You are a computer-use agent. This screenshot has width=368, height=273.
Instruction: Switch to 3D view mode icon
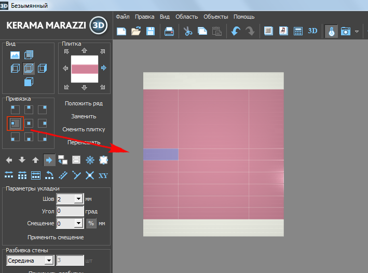312,31
